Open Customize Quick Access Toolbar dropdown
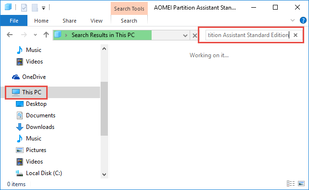The height and width of the screenshot is (190, 309). 43,8
